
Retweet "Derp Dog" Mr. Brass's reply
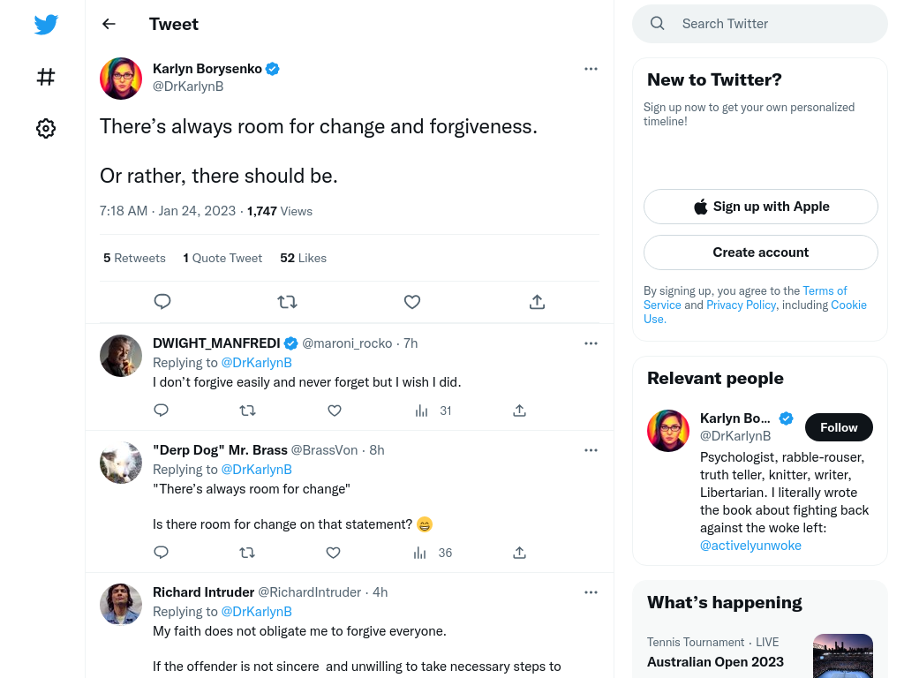pos(247,553)
